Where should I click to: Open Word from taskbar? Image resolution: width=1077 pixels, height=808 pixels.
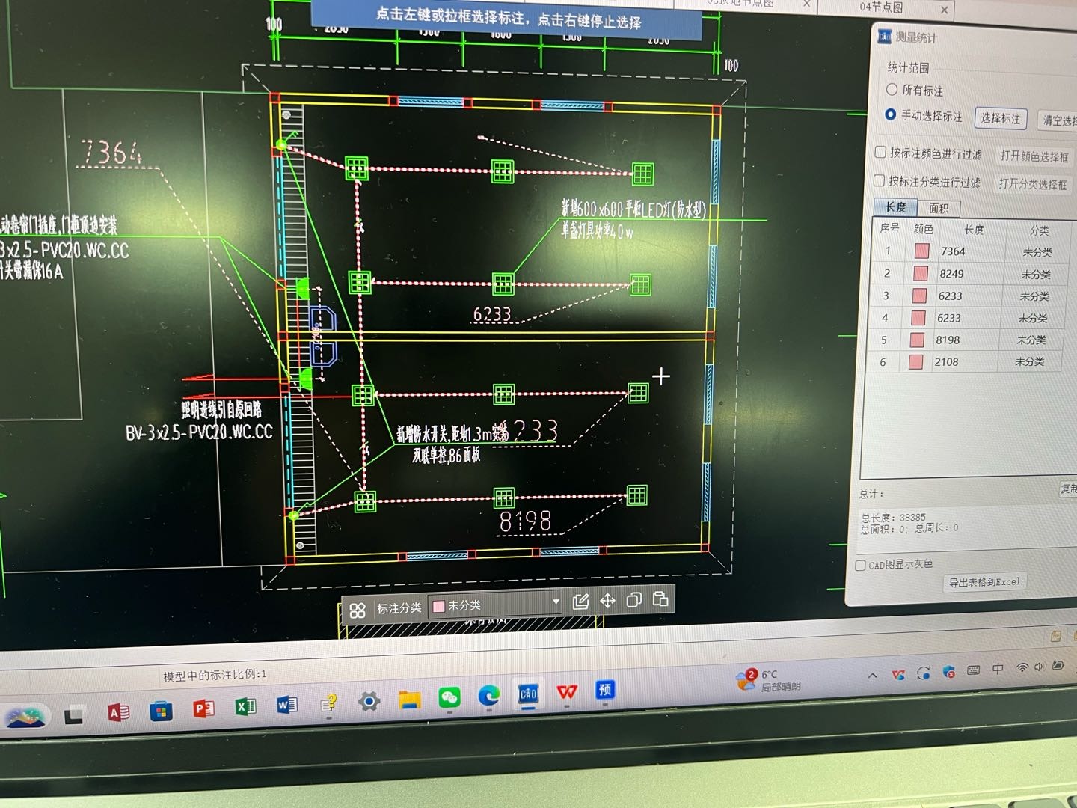point(287,705)
